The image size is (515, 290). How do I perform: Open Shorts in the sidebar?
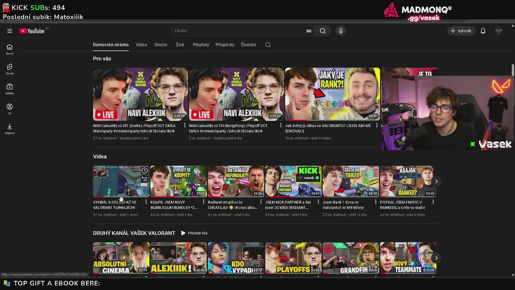tap(10, 69)
